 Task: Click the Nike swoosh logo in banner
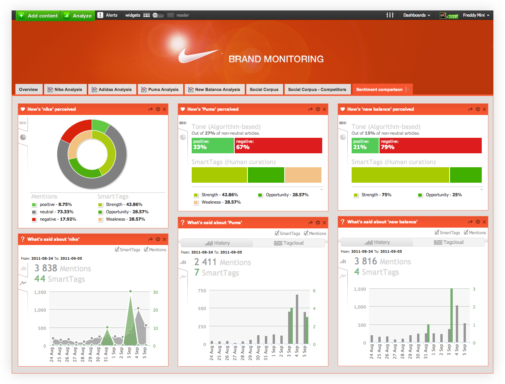pos(198,56)
